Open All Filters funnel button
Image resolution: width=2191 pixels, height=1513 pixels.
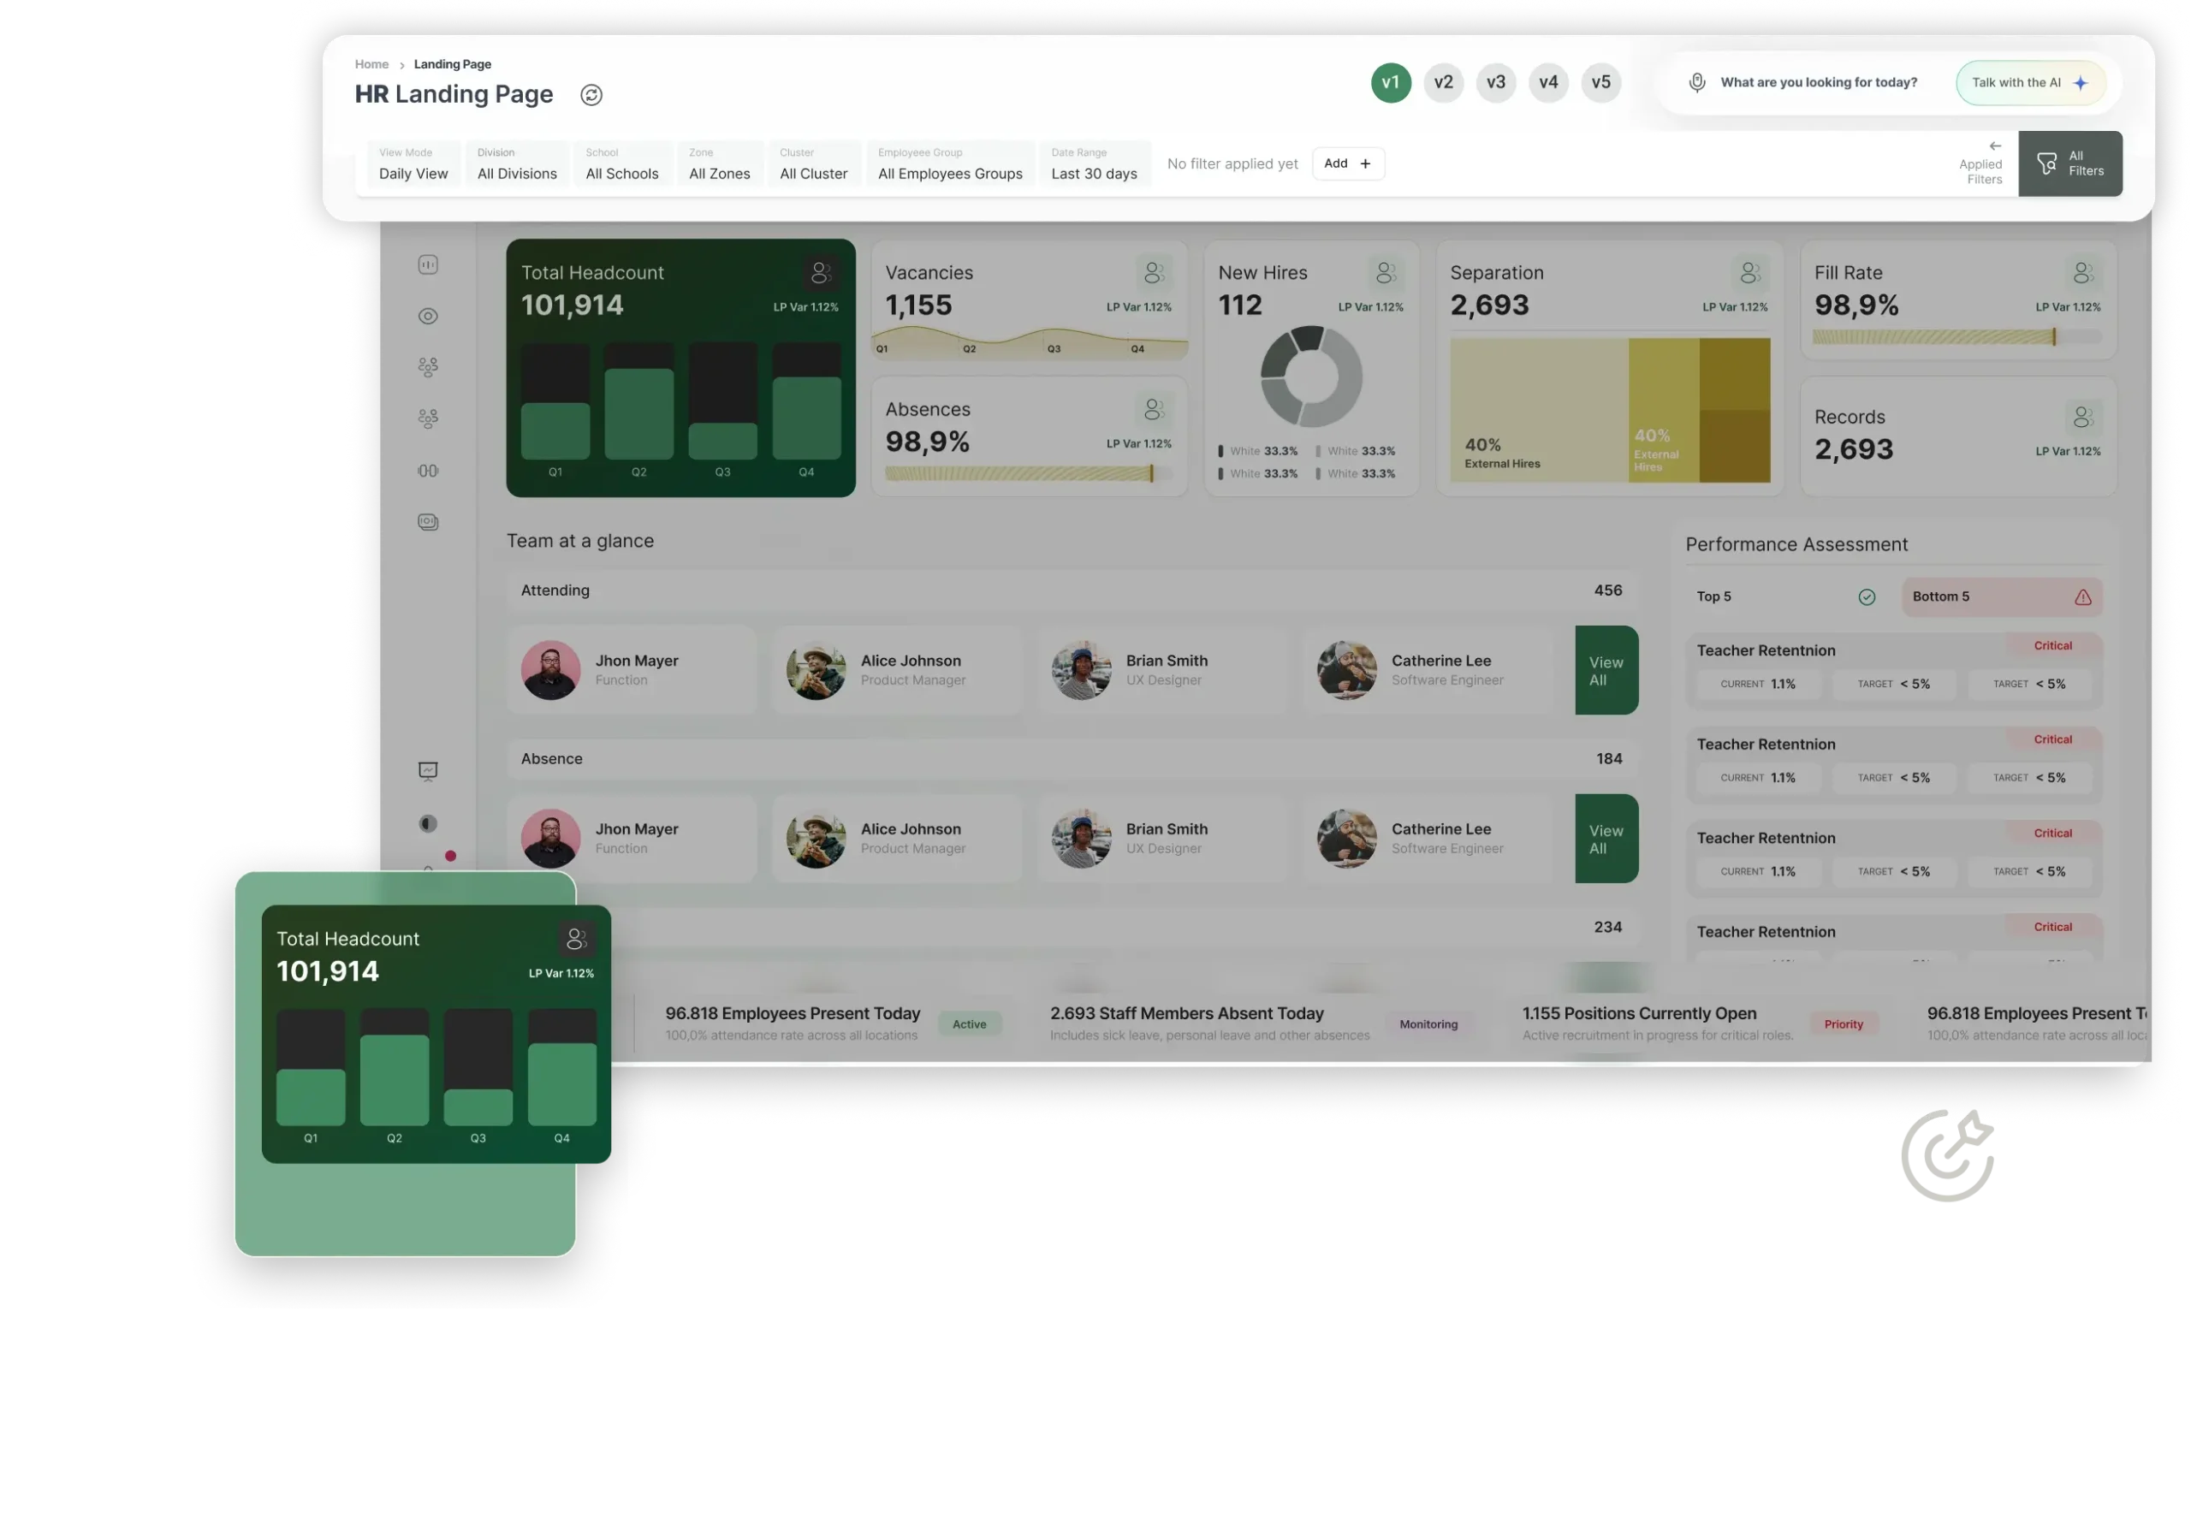(2069, 164)
